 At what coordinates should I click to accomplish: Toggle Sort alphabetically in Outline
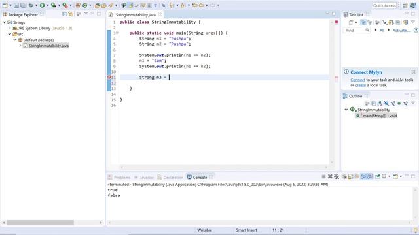[380, 103]
